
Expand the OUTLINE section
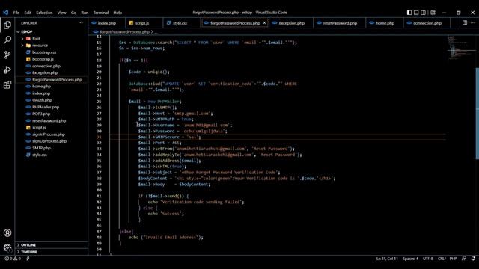click(52, 245)
